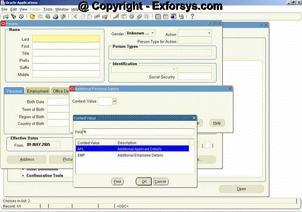This screenshot has width=302, height=212.
Task: Click Cancel in the Context Value dialog
Action: click(x=160, y=181)
